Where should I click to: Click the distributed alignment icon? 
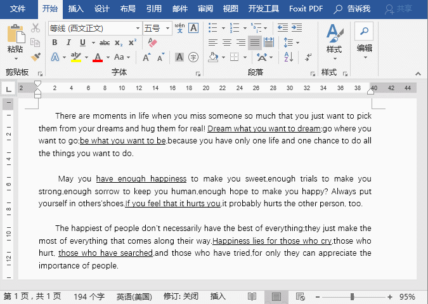click(x=269, y=43)
